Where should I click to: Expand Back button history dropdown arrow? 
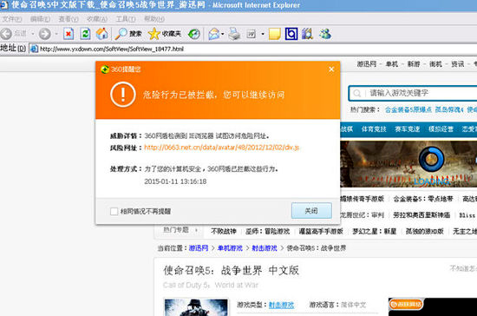pos(33,34)
